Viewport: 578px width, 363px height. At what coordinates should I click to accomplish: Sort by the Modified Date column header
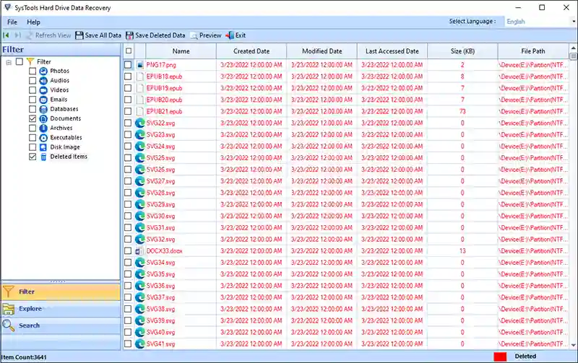coord(322,51)
